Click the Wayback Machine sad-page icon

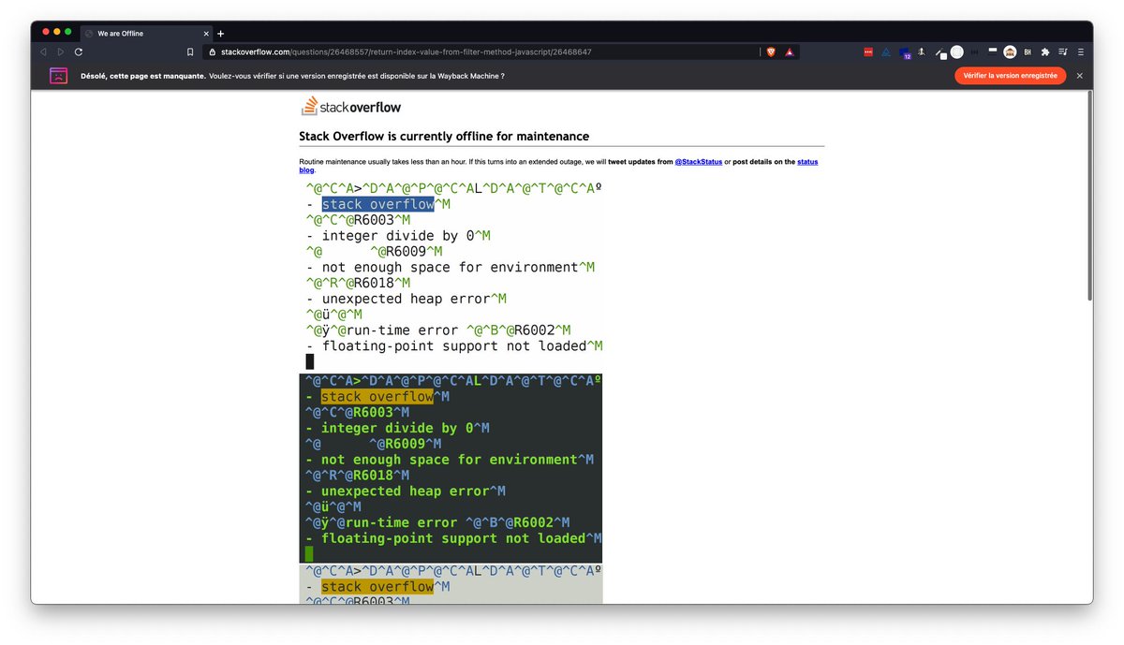[x=58, y=76]
